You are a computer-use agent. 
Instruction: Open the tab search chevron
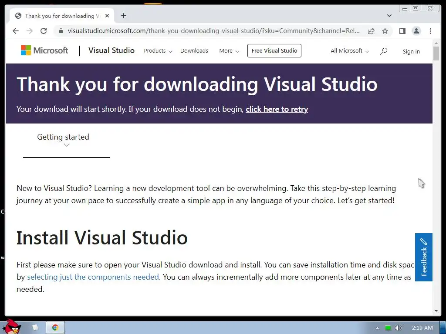click(389, 16)
